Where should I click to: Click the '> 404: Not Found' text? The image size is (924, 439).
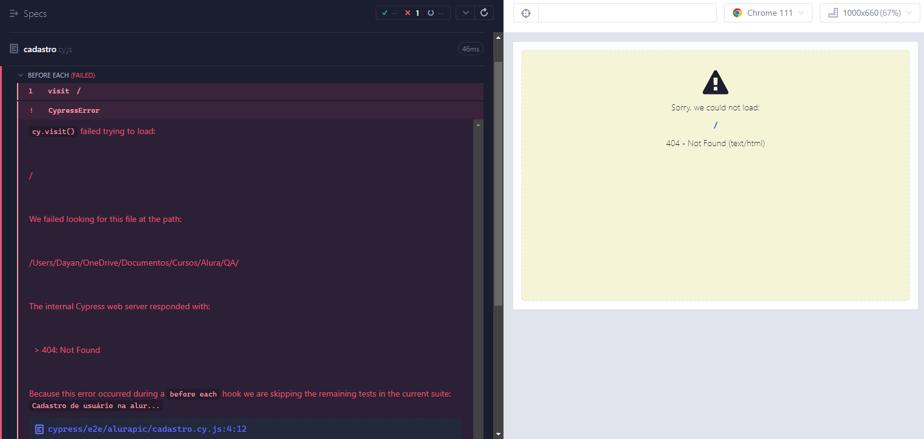pos(67,350)
